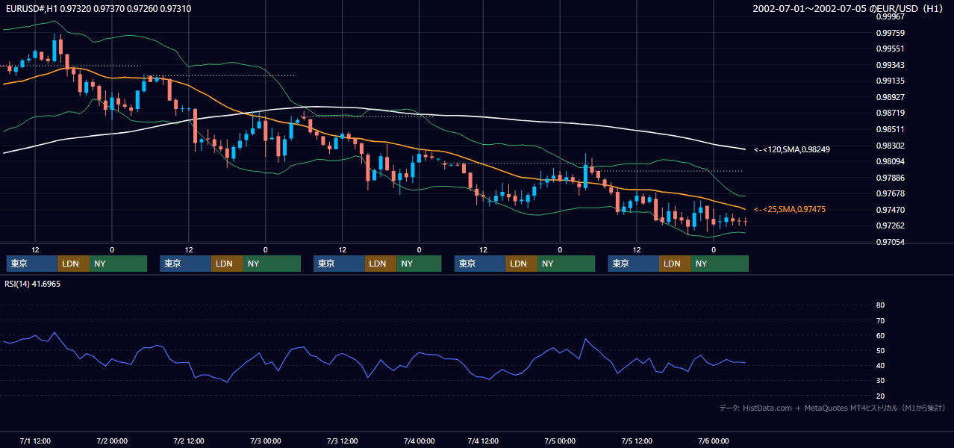The image size is (954, 448).
Task: Select the RSI level 70 label
Action: pyautogui.click(x=880, y=320)
